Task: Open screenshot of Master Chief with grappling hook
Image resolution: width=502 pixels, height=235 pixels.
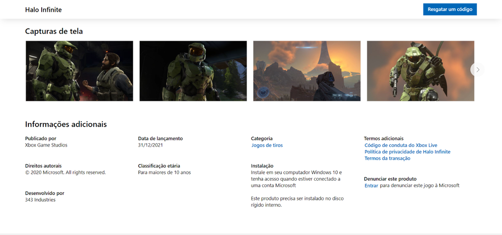Action: (x=420, y=71)
